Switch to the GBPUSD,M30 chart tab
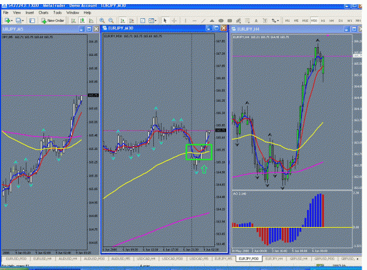 click(324, 258)
